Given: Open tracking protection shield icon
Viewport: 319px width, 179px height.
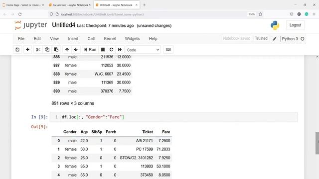Looking at the screenshot, I should point(51,14).
